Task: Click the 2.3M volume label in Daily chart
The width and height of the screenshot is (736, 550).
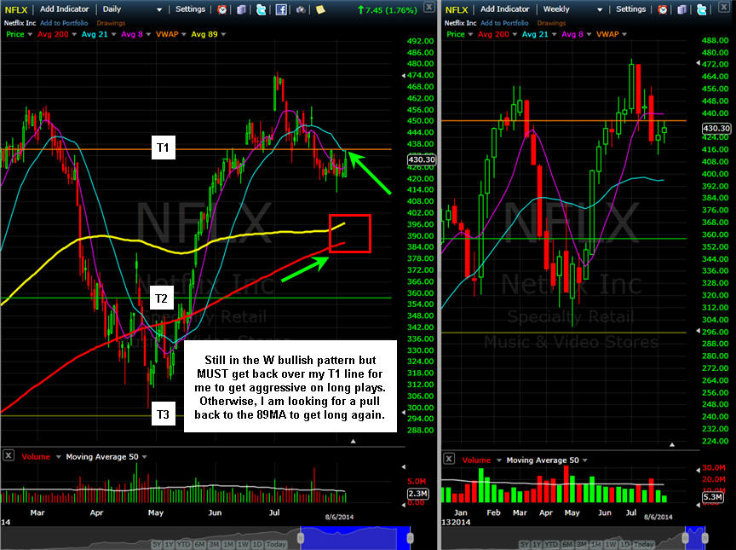Action: click(417, 494)
